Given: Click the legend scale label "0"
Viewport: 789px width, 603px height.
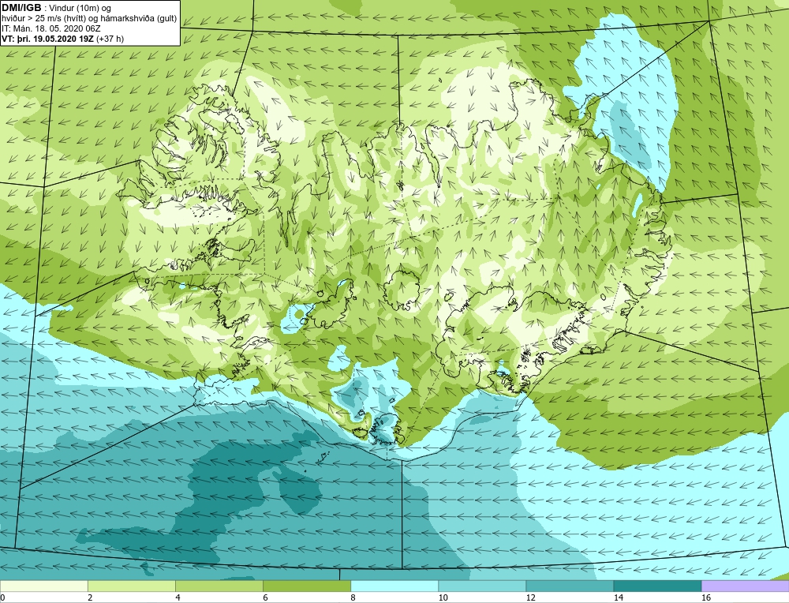Looking at the screenshot, I should pos(2,597).
